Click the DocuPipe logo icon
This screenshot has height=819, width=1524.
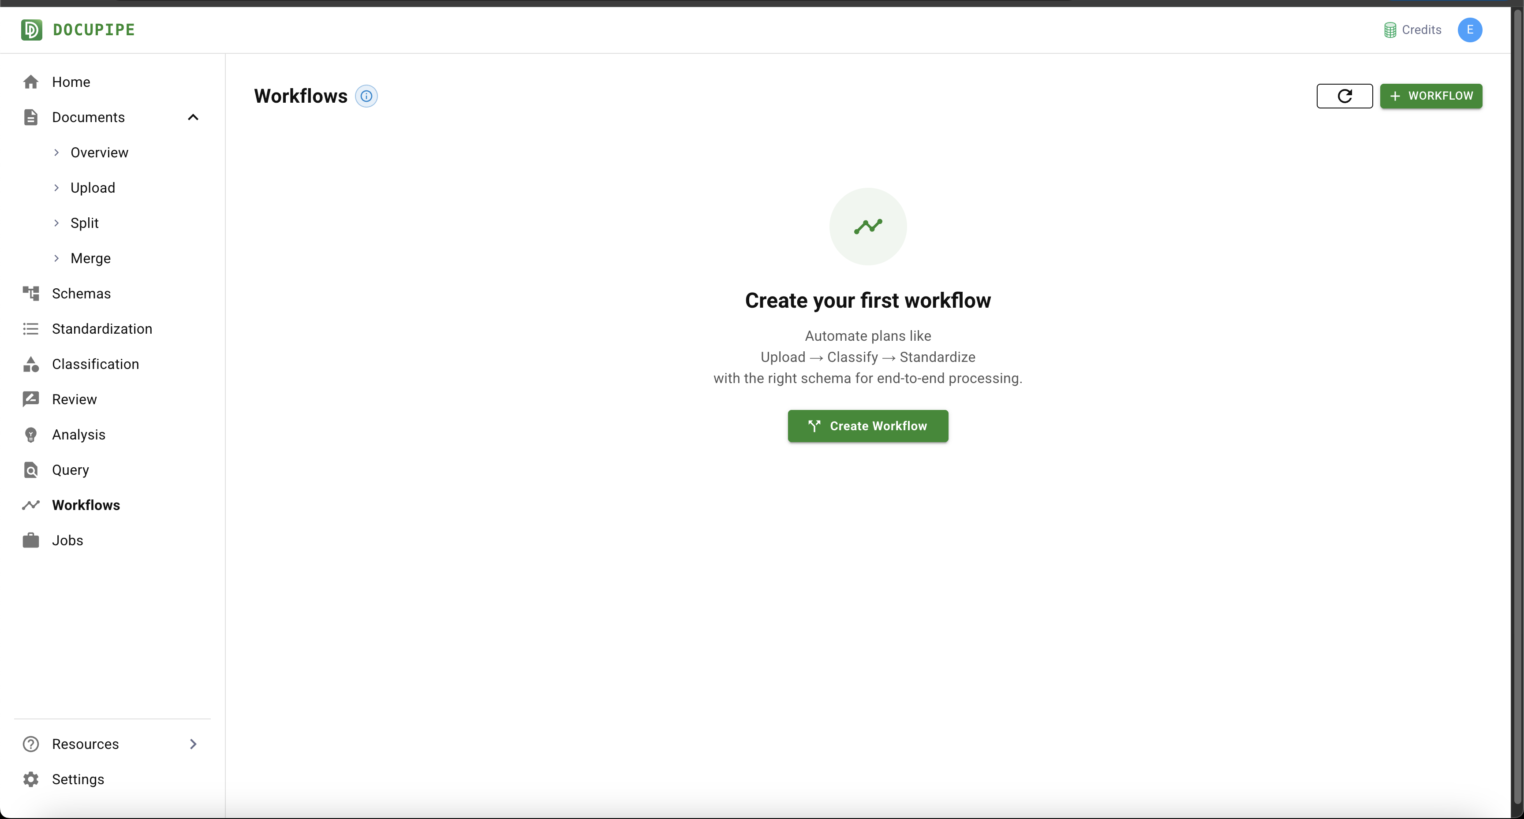coord(31,30)
